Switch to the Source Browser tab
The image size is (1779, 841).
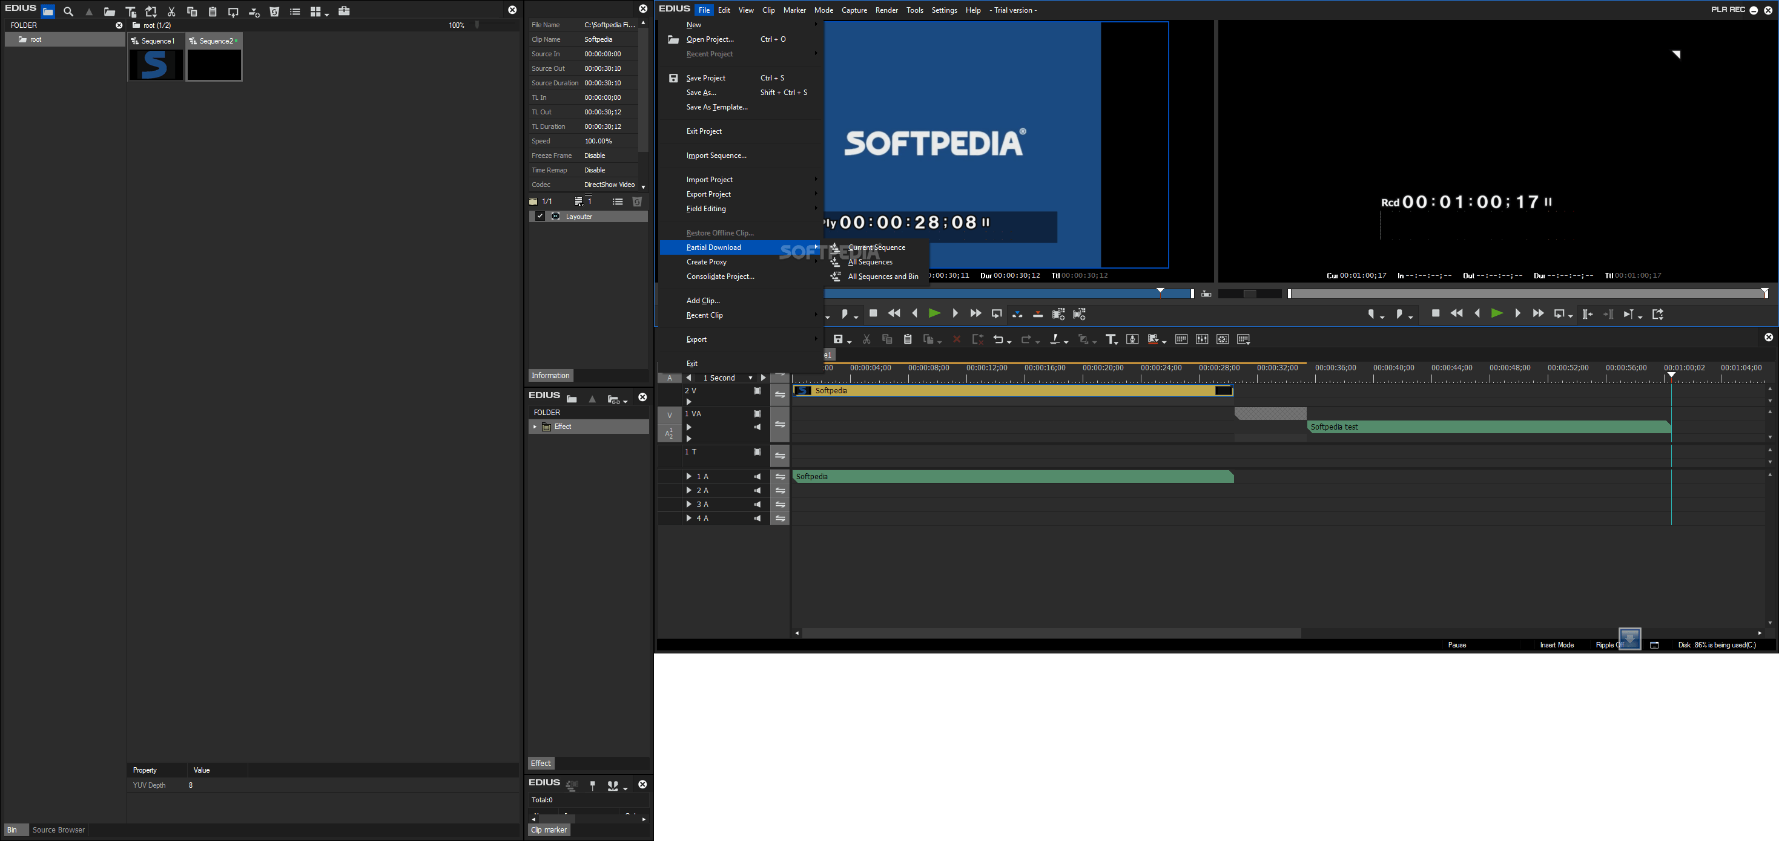[x=59, y=830]
